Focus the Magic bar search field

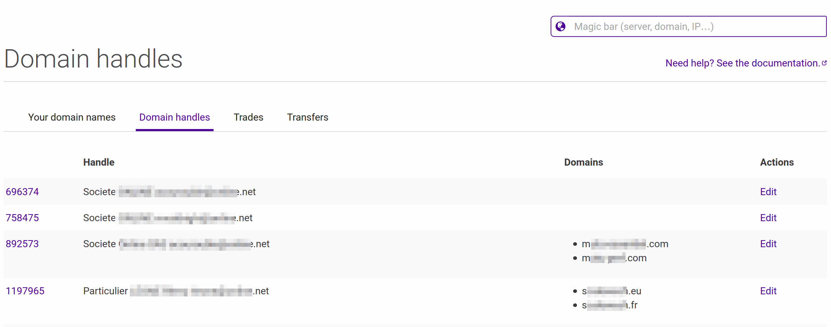tap(697, 26)
